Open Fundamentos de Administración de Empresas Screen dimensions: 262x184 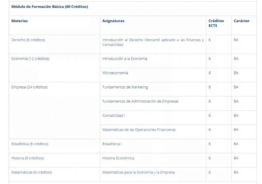click(140, 101)
